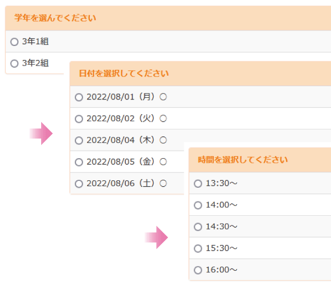
Task: Choose the 16:00～ time option
Action: (x=198, y=270)
